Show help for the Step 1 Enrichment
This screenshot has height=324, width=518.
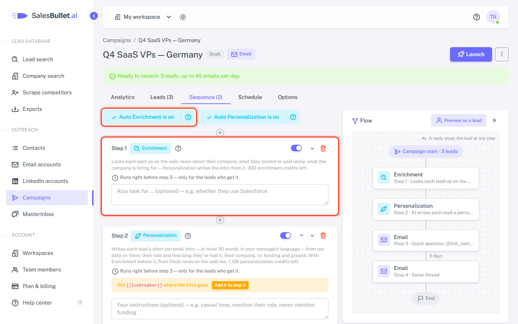178,148
